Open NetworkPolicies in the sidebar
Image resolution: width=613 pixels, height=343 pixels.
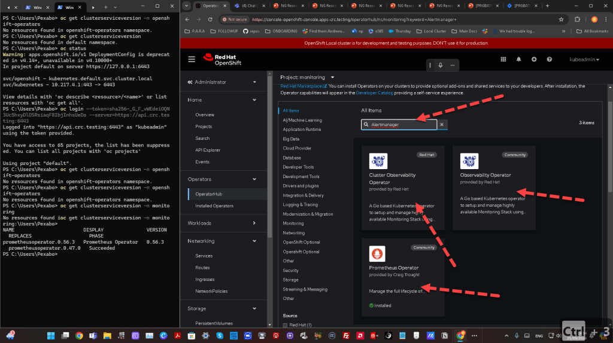point(211,291)
